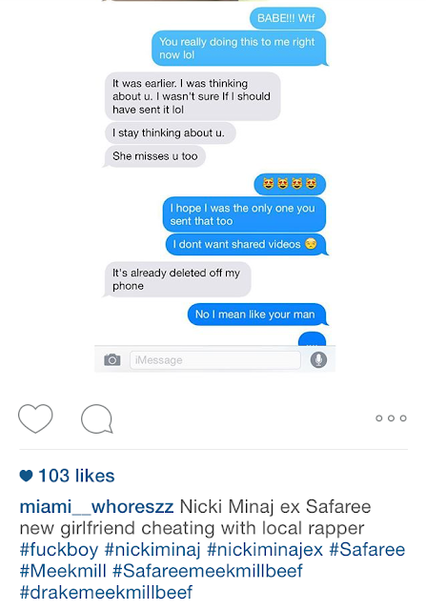Click the small heart beside 103 likes
This screenshot has height=610, width=426.
26,476
